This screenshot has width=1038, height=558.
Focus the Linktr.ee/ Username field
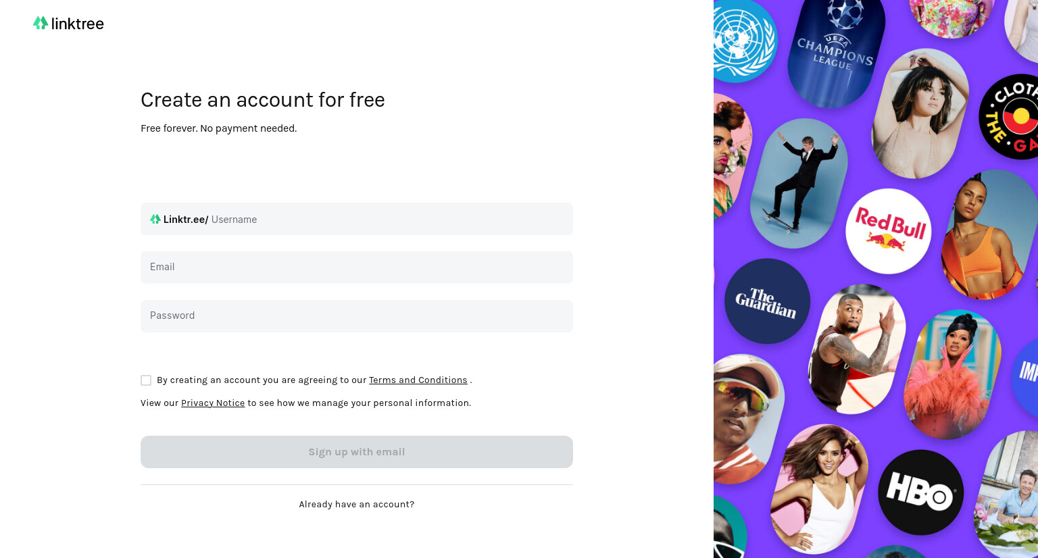[x=357, y=219]
